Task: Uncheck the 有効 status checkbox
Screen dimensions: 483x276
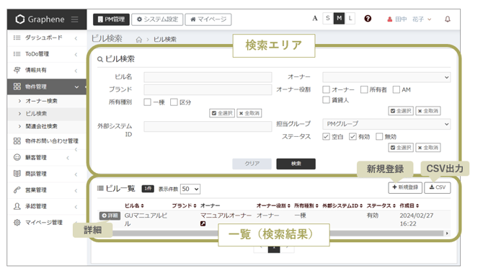Action: pyautogui.click(x=353, y=136)
